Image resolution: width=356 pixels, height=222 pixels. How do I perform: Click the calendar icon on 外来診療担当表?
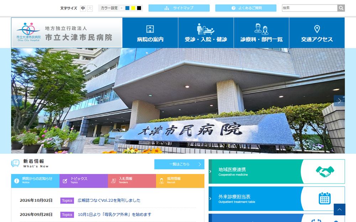click(325, 199)
